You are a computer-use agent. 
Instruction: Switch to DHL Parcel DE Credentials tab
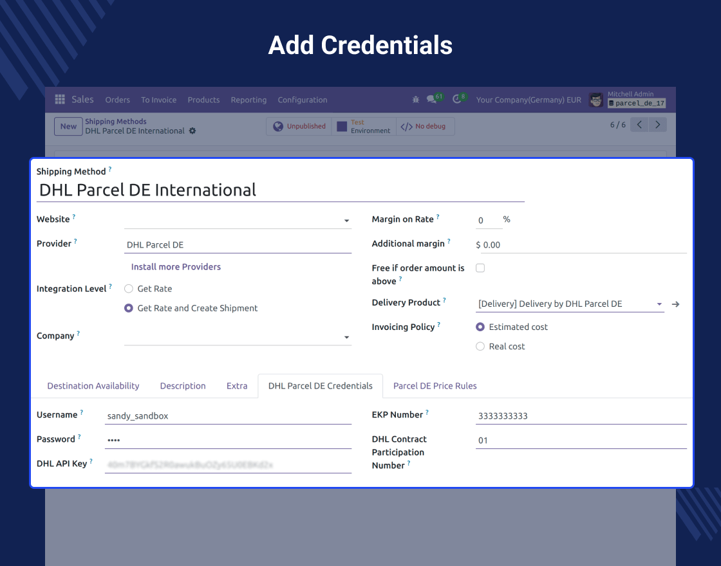pos(321,386)
